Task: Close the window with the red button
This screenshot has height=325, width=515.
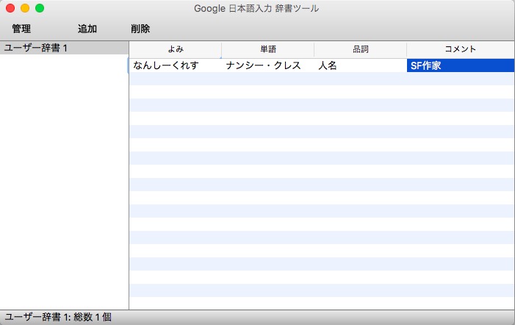Action: tap(10, 8)
